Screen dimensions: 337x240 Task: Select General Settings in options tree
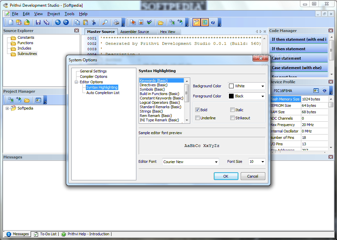(93, 71)
